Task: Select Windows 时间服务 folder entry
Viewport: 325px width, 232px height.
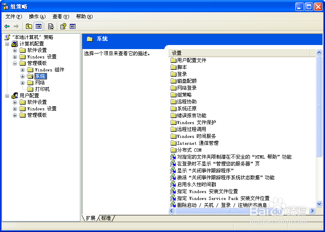Action: (x=196, y=136)
